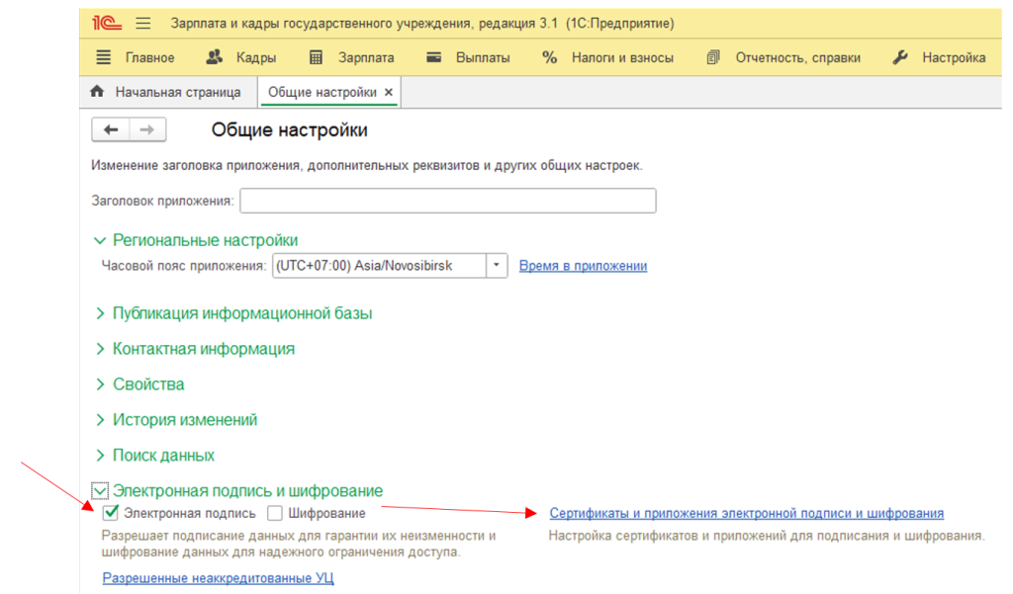This screenshot has height=594, width=1013.
Task: Click the Заголовок приложения input field
Action: pyautogui.click(x=448, y=201)
